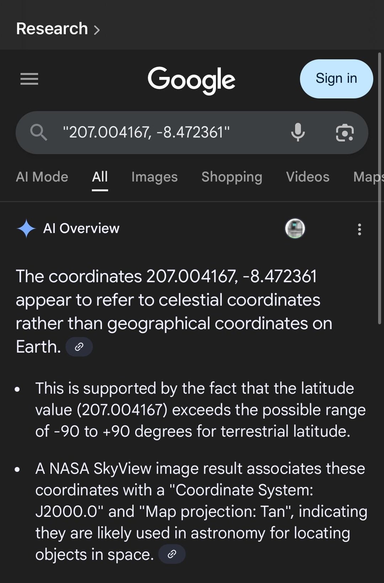Switch to the Videos tab
Image resolution: width=384 pixels, height=583 pixels.
tap(308, 177)
